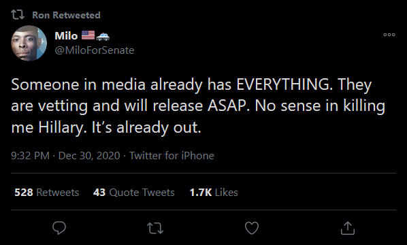Click the Milo display name

pos(66,35)
